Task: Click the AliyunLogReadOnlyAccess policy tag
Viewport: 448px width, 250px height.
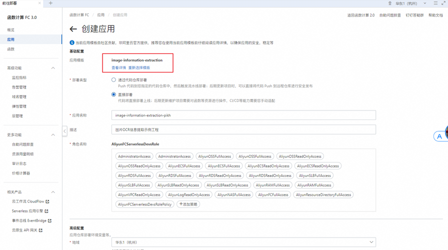Action: tap(189, 195)
